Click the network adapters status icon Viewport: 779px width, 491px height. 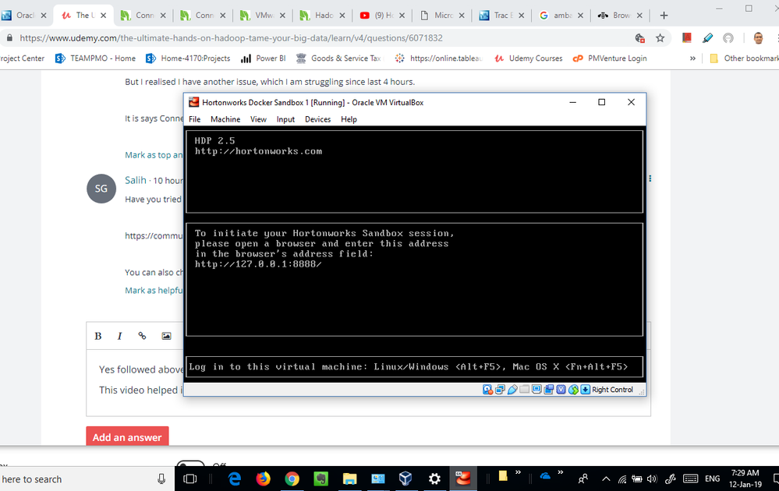(500, 390)
